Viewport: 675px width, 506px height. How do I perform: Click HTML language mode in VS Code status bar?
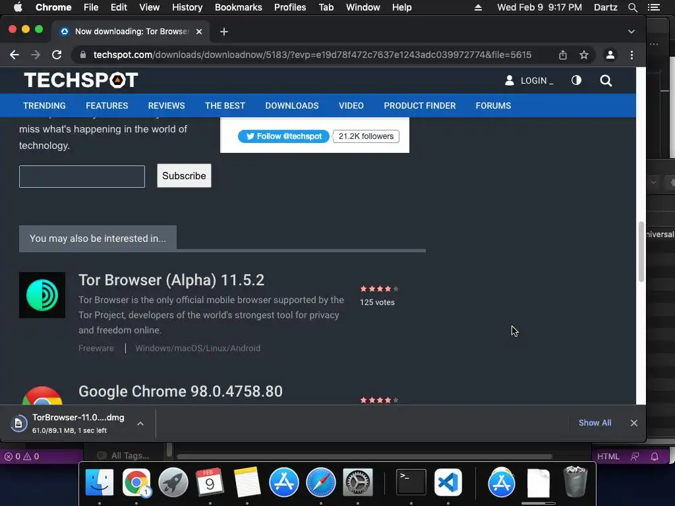click(x=608, y=457)
